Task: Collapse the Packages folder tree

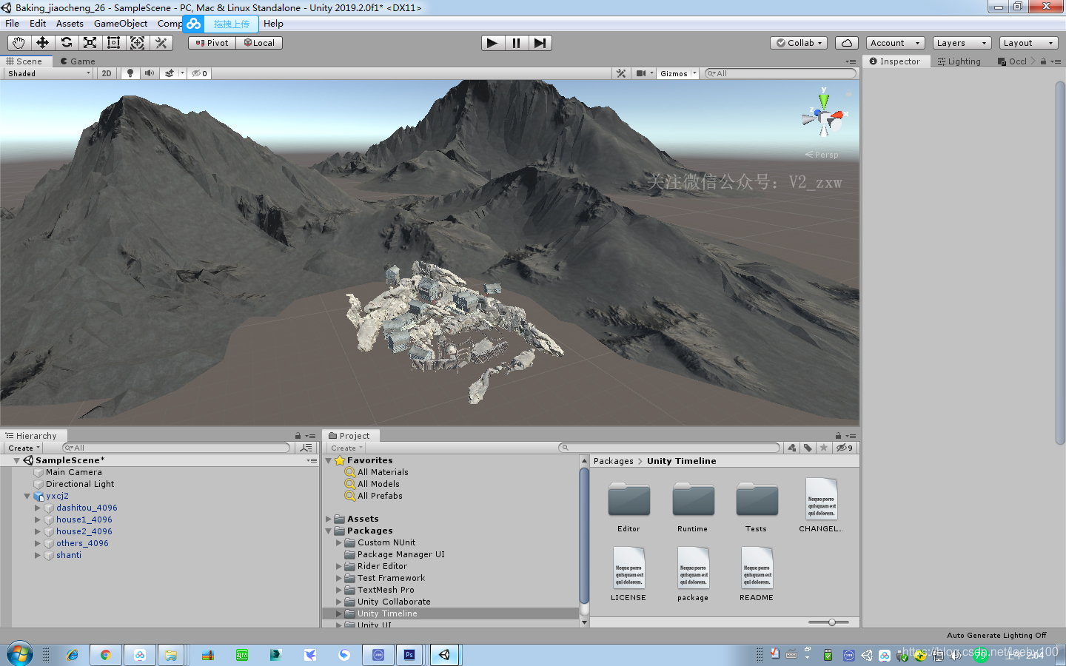Action: [329, 531]
